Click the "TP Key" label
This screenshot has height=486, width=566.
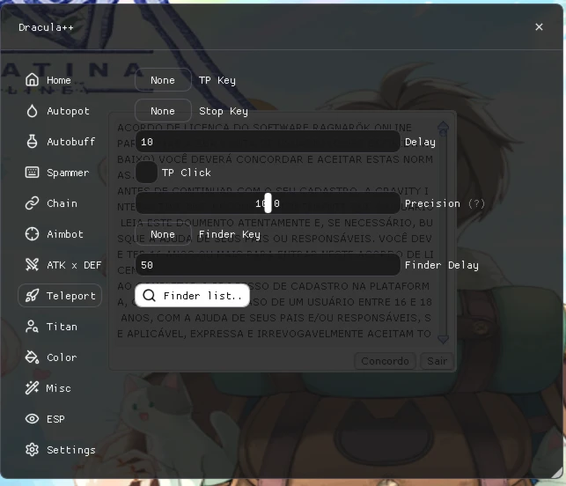pyautogui.click(x=217, y=80)
